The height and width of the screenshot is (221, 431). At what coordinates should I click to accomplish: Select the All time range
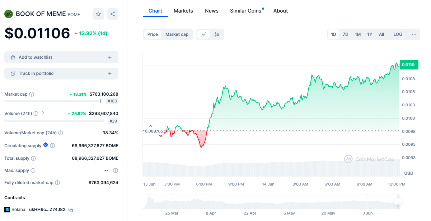pos(381,34)
